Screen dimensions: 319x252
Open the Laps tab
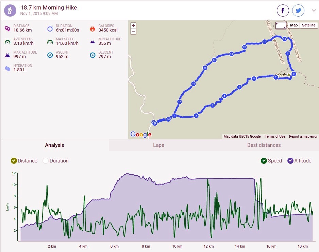[158, 145]
